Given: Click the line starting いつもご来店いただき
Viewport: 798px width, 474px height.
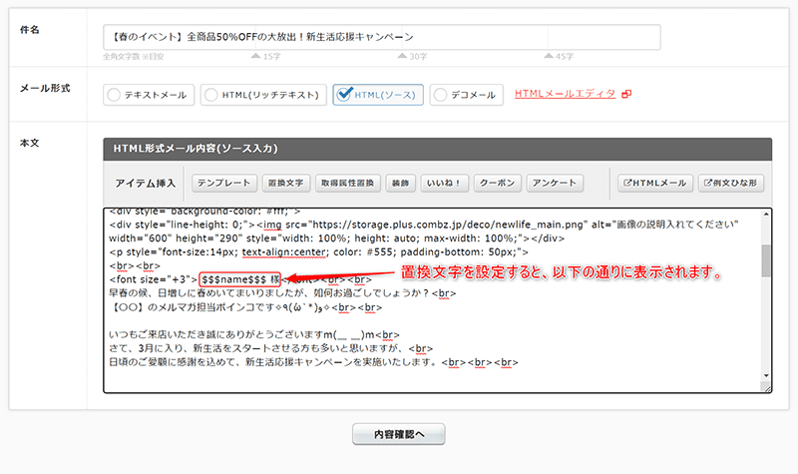Looking at the screenshot, I should pos(254,335).
